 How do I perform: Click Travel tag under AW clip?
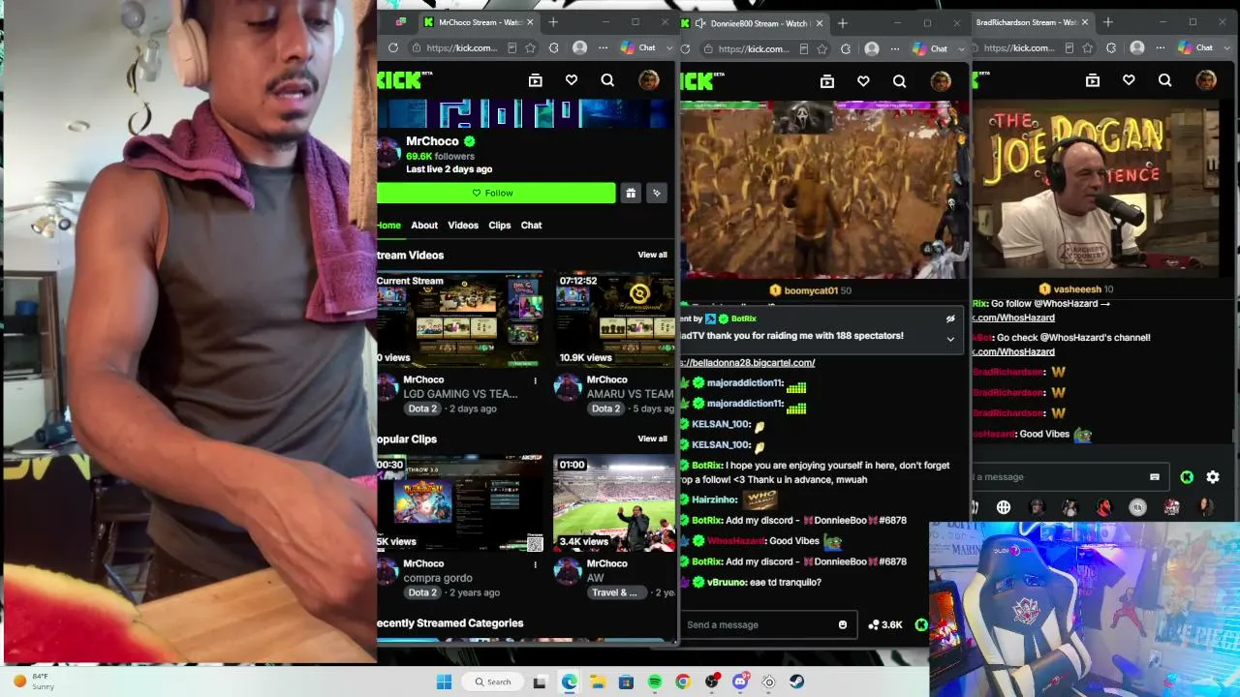tap(615, 592)
